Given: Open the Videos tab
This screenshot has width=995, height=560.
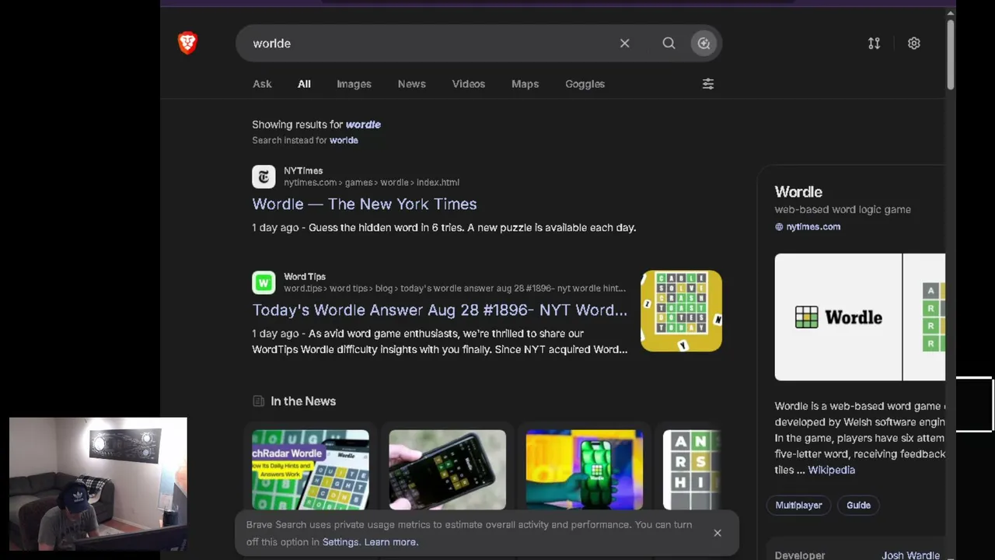Looking at the screenshot, I should [469, 84].
